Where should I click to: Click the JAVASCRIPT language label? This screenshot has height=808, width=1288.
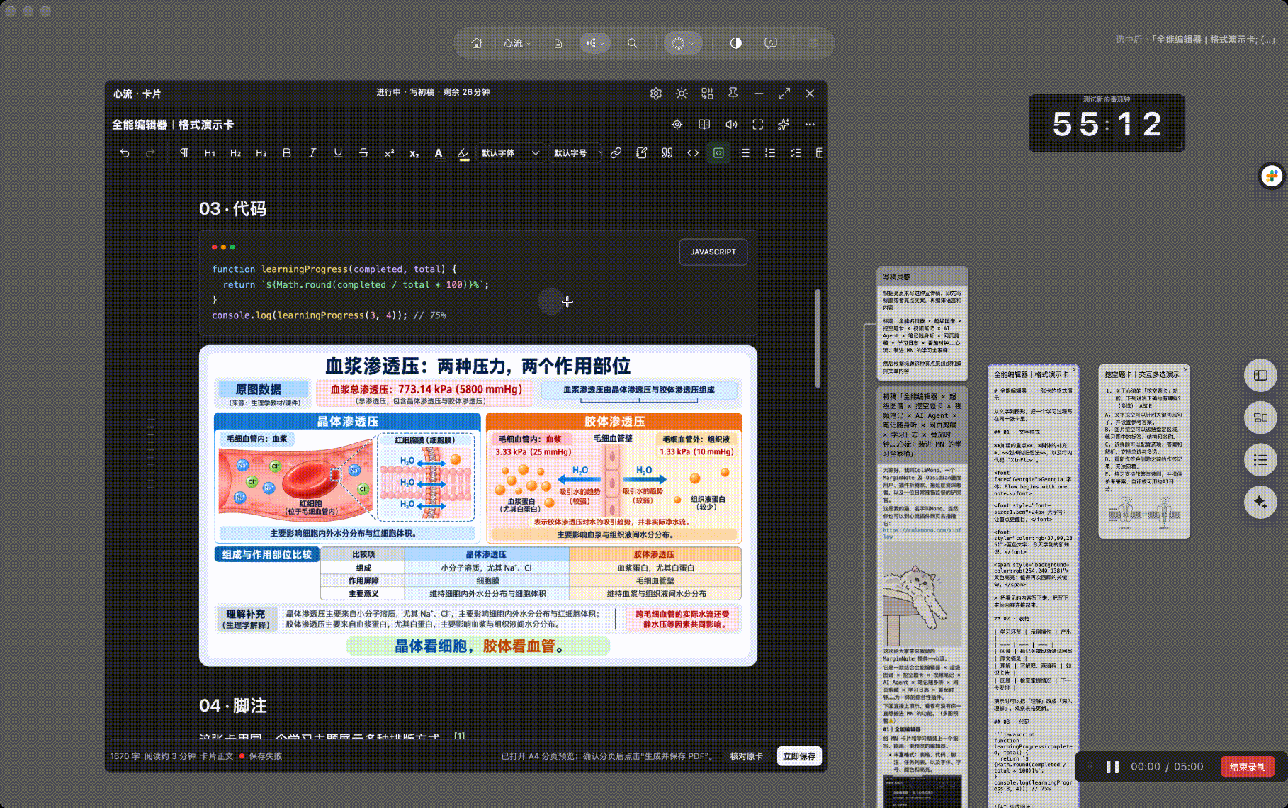click(713, 252)
